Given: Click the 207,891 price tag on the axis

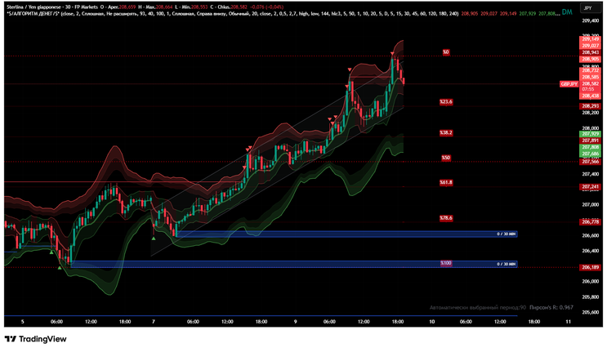Looking at the screenshot, I should pos(590,141).
